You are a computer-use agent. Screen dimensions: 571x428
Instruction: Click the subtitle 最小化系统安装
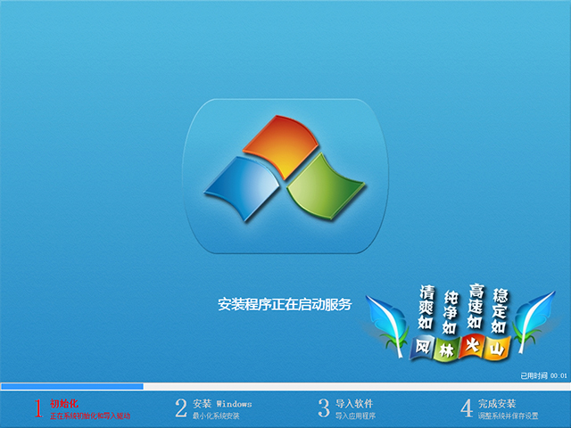pyautogui.click(x=216, y=416)
